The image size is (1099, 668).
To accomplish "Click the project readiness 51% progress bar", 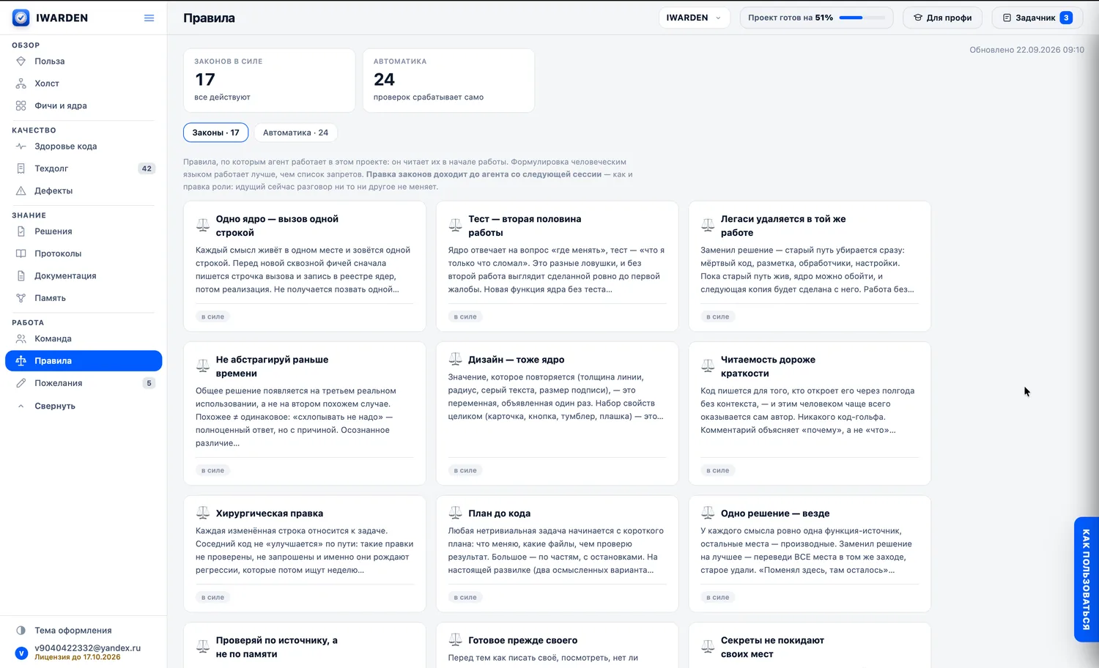I will click(862, 18).
